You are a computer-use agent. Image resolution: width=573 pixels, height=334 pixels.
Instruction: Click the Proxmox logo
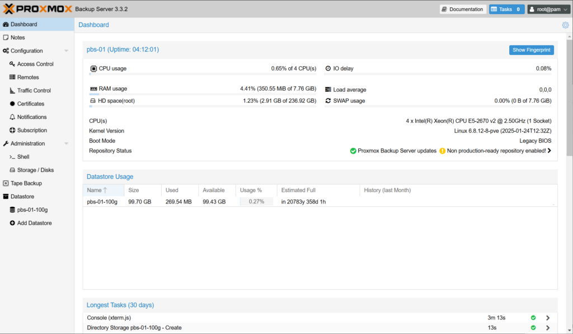pos(37,9)
